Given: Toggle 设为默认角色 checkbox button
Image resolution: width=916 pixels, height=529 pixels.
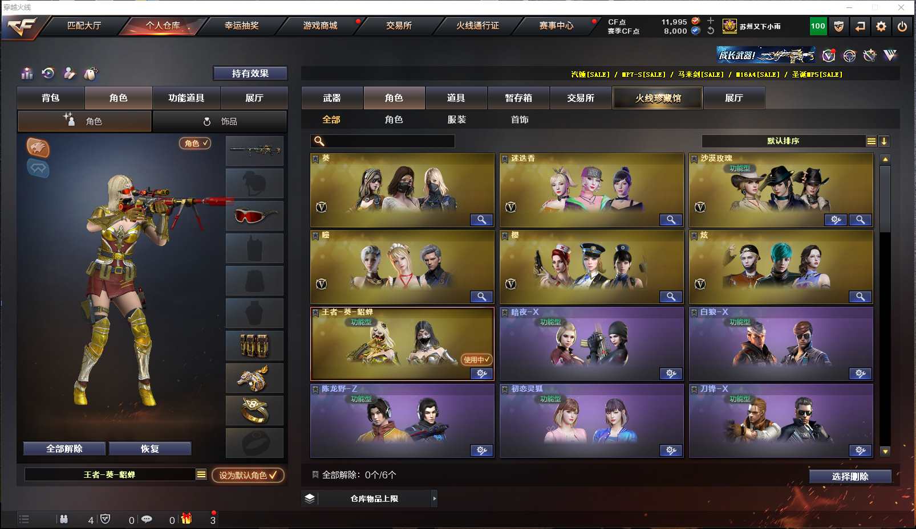Looking at the screenshot, I should (248, 475).
